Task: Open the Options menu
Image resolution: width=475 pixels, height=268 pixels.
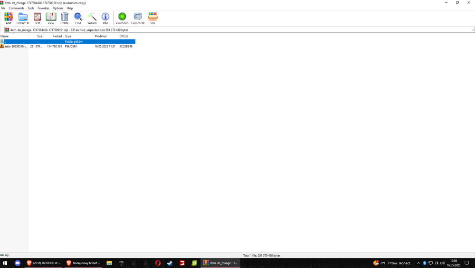Action: 58,8
